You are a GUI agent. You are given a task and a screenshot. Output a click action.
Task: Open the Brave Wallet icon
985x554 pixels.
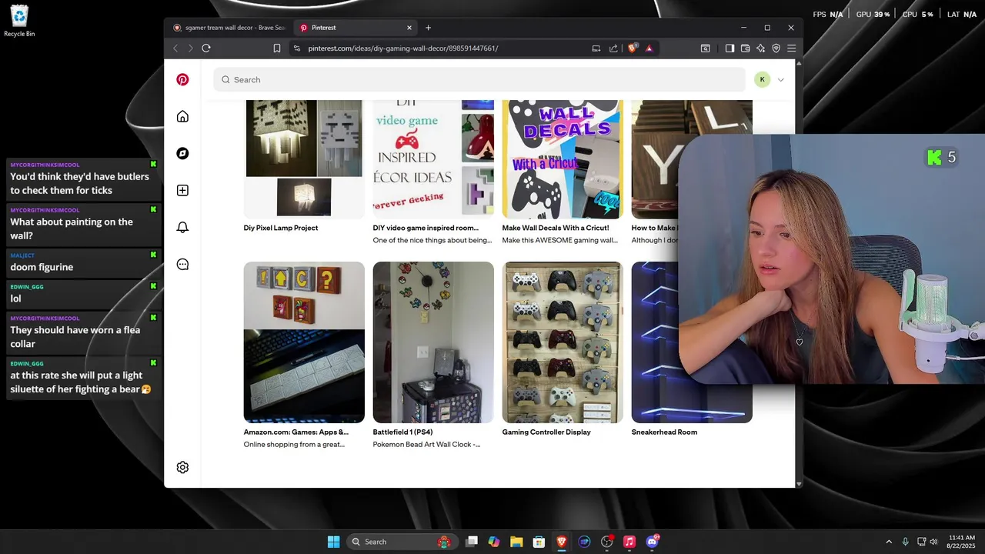(745, 48)
